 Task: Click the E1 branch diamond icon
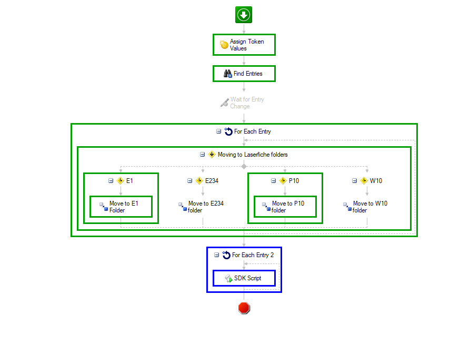121,180
